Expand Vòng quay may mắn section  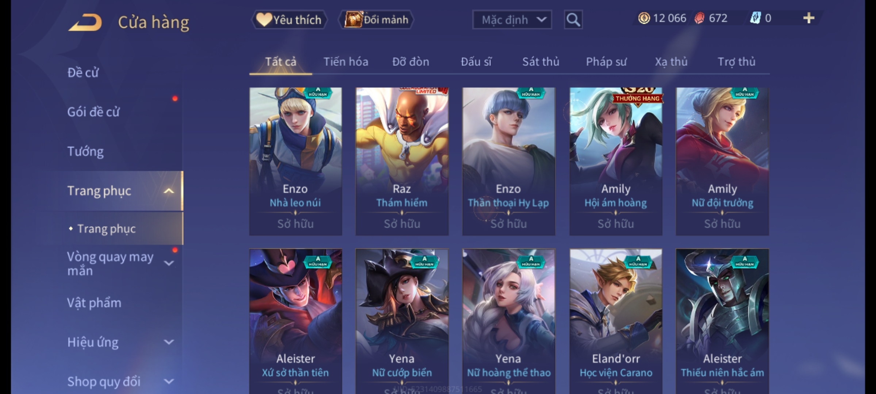(x=169, y=263)
